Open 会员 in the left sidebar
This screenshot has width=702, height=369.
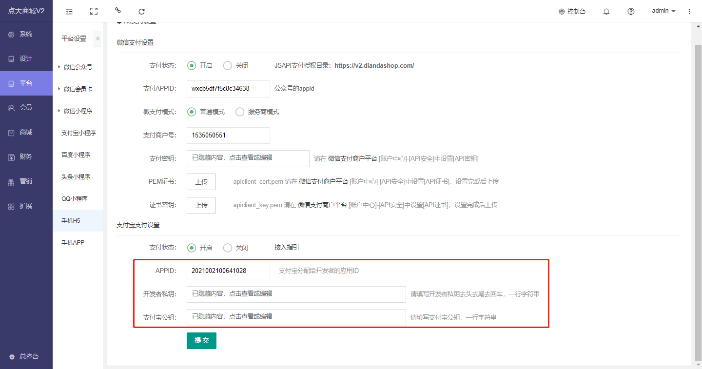[26, 108]
